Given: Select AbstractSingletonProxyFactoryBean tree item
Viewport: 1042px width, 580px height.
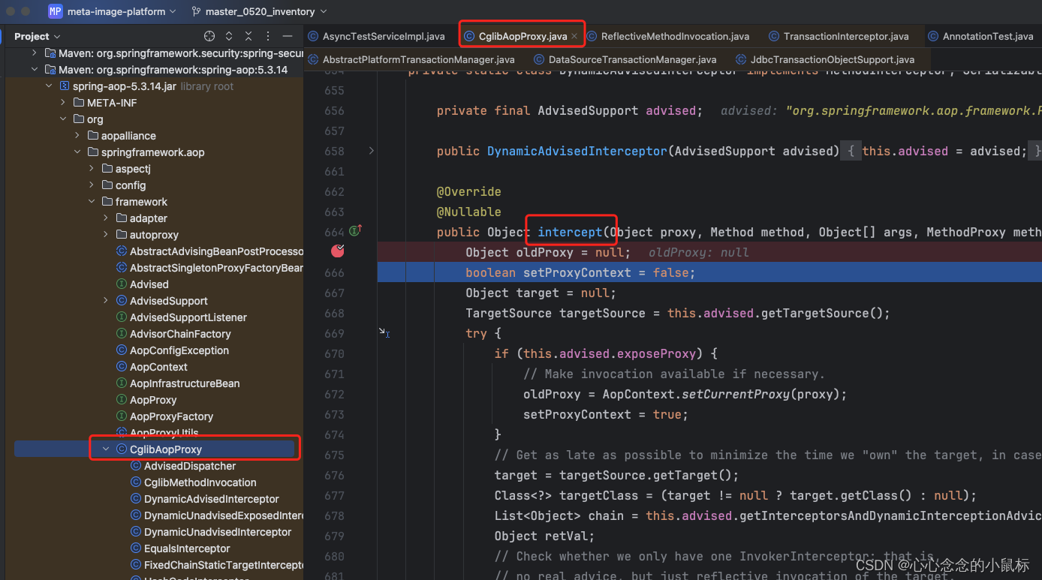Looking at the screenshot, I should 216,268.
